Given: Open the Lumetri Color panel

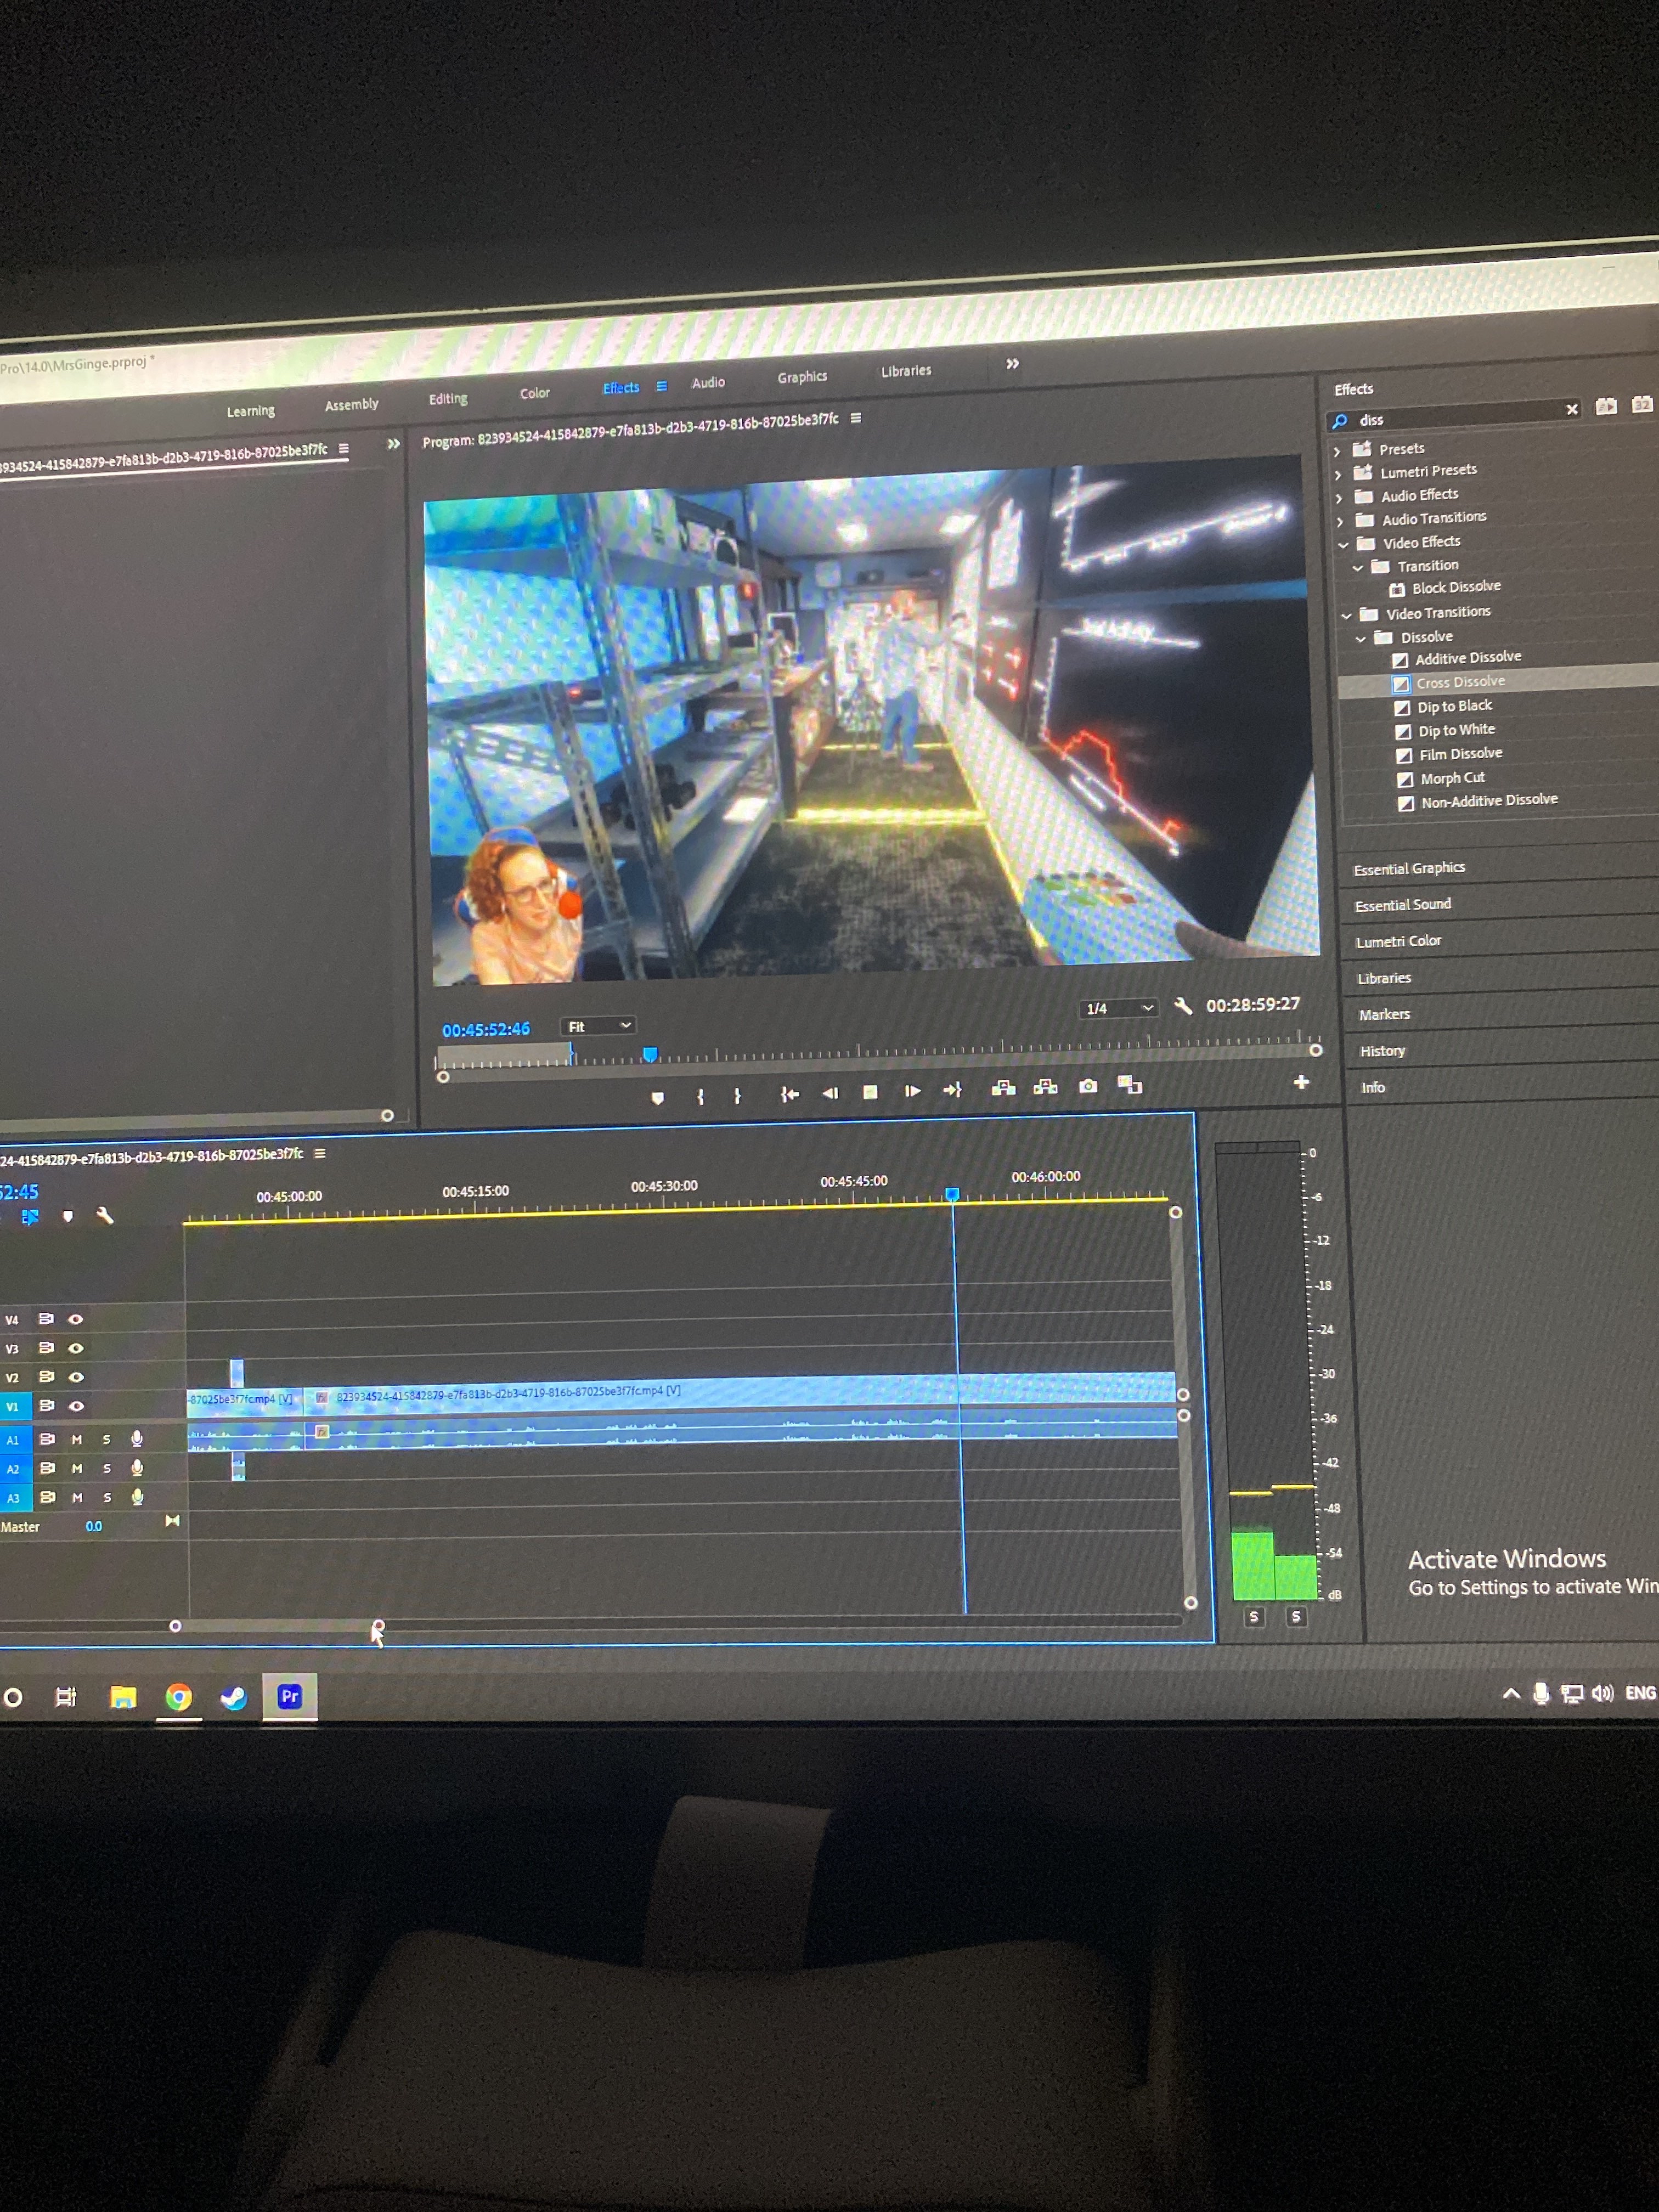Looking at the screenshot, I should 1398,941.
